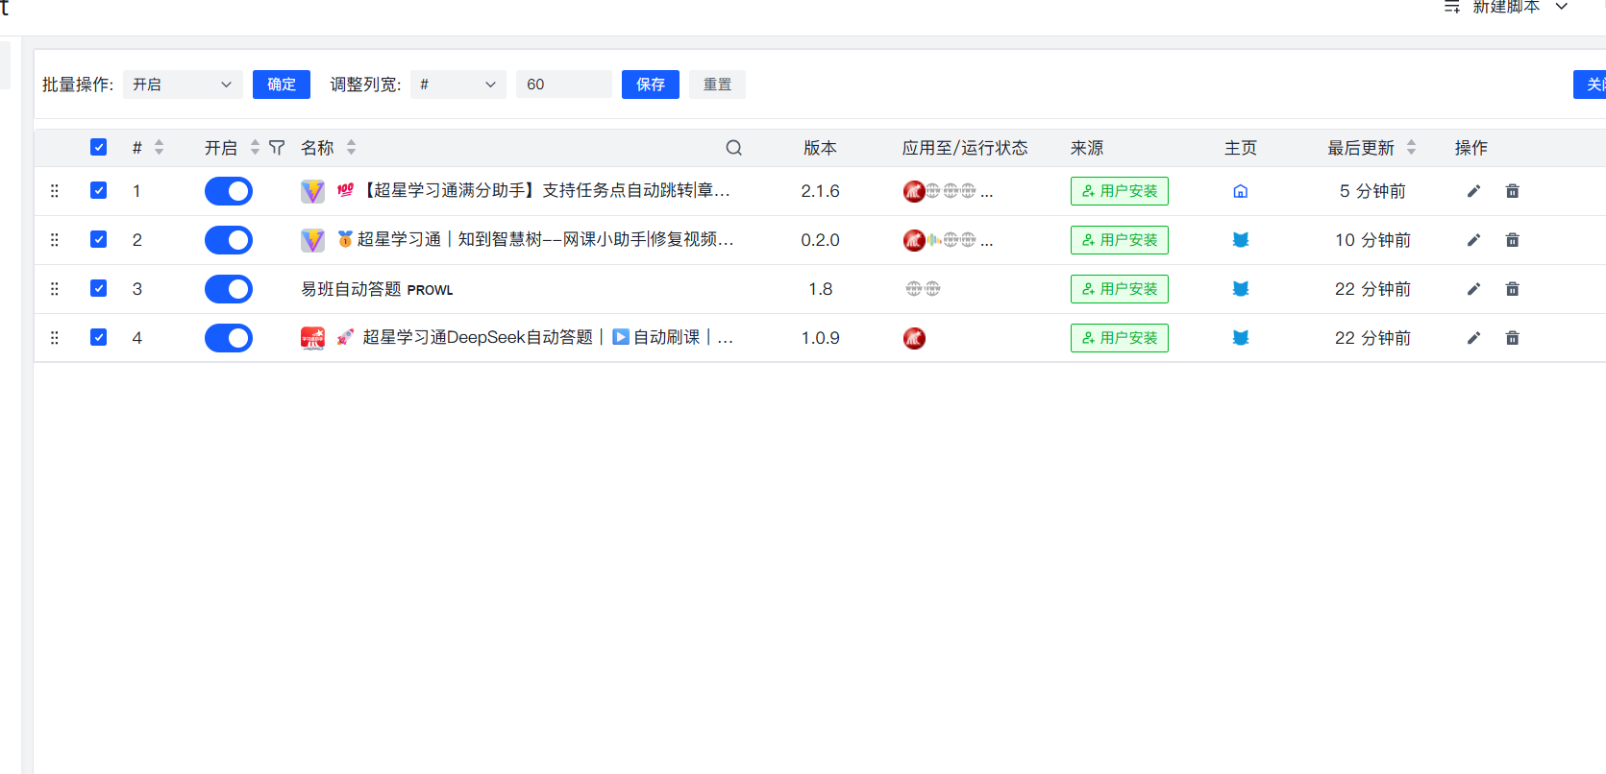Screen dimensions: 1606x774
Task: Delete the 易班自动答题 script
Action: pyautogui.click(x=1512, y=289)
